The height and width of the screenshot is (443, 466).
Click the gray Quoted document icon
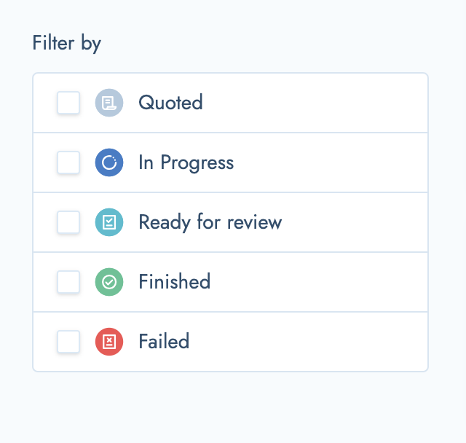click(x=109, y=103)
